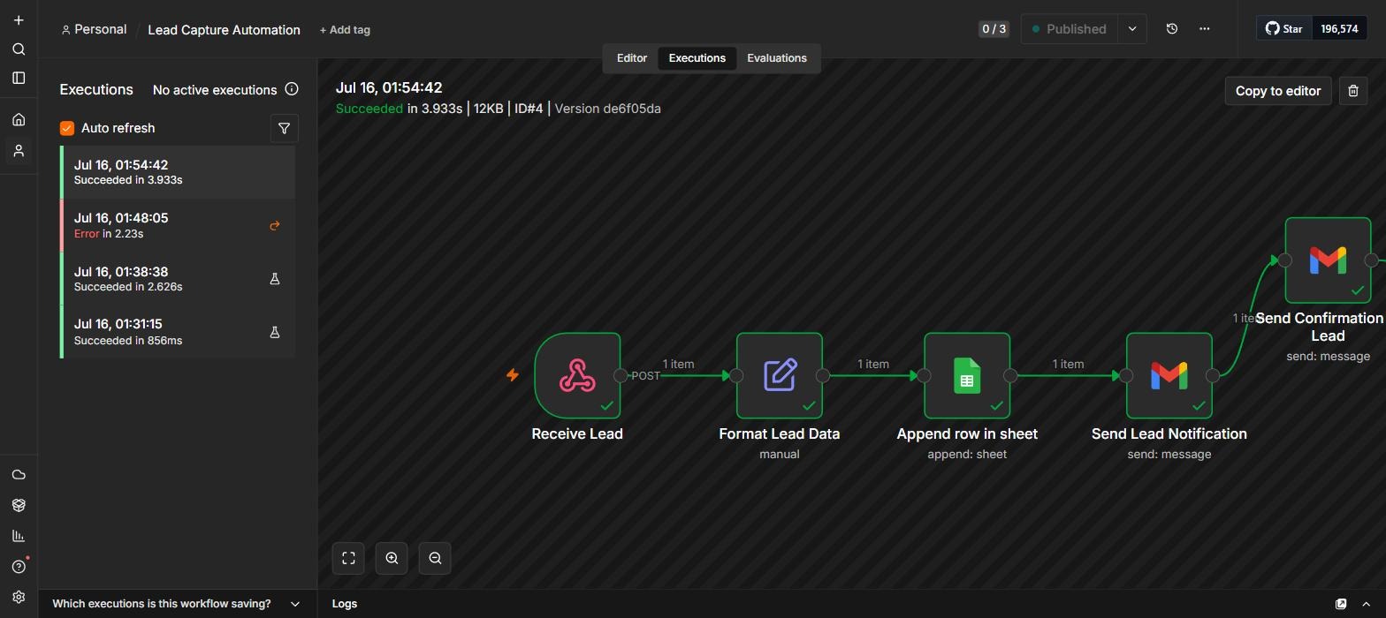This screenshot has width=1386, height=618.
Task: Select the Jul 16, 01:38:38 execution
Action: point(178,279)
